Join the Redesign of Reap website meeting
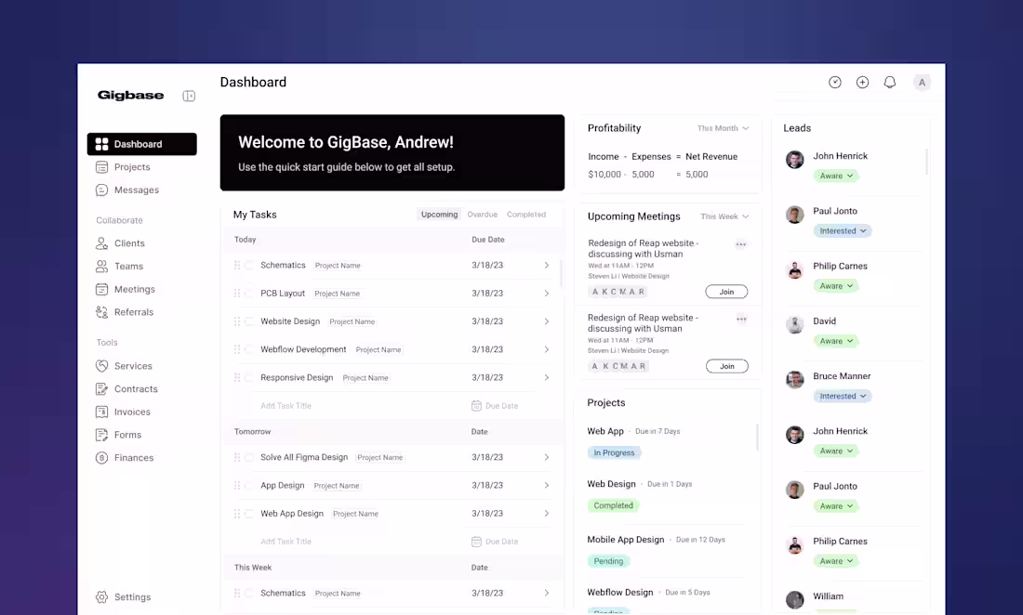 pos(726,290)
